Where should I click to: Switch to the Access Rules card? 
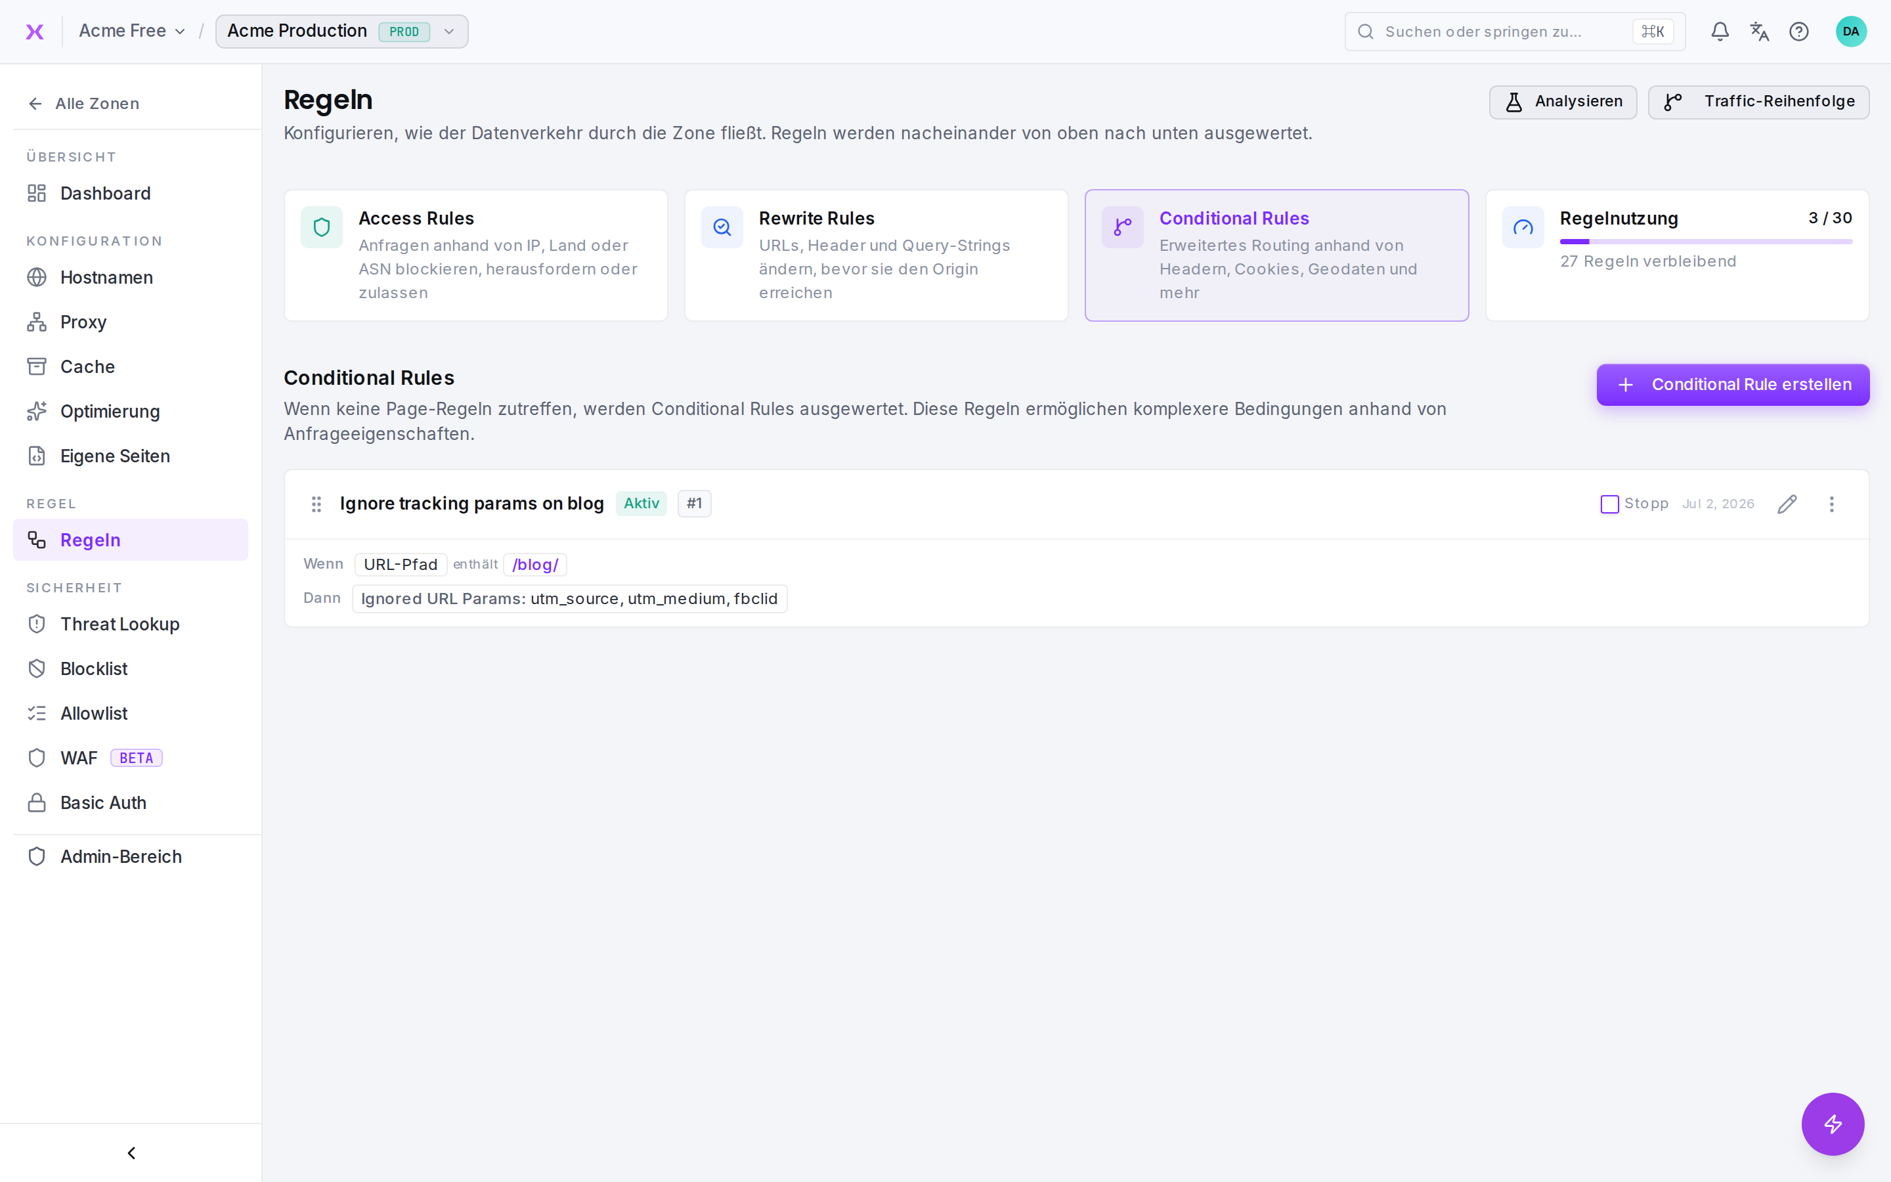(476, 255)
